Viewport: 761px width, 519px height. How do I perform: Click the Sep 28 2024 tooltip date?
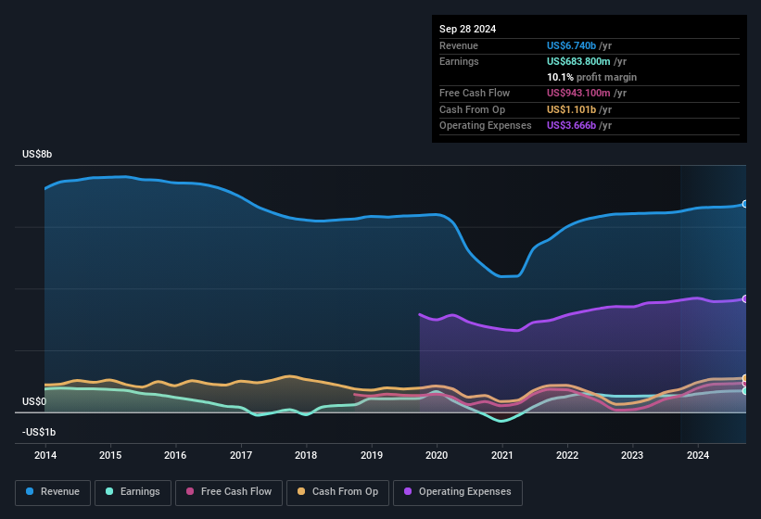tap(468, 29)
